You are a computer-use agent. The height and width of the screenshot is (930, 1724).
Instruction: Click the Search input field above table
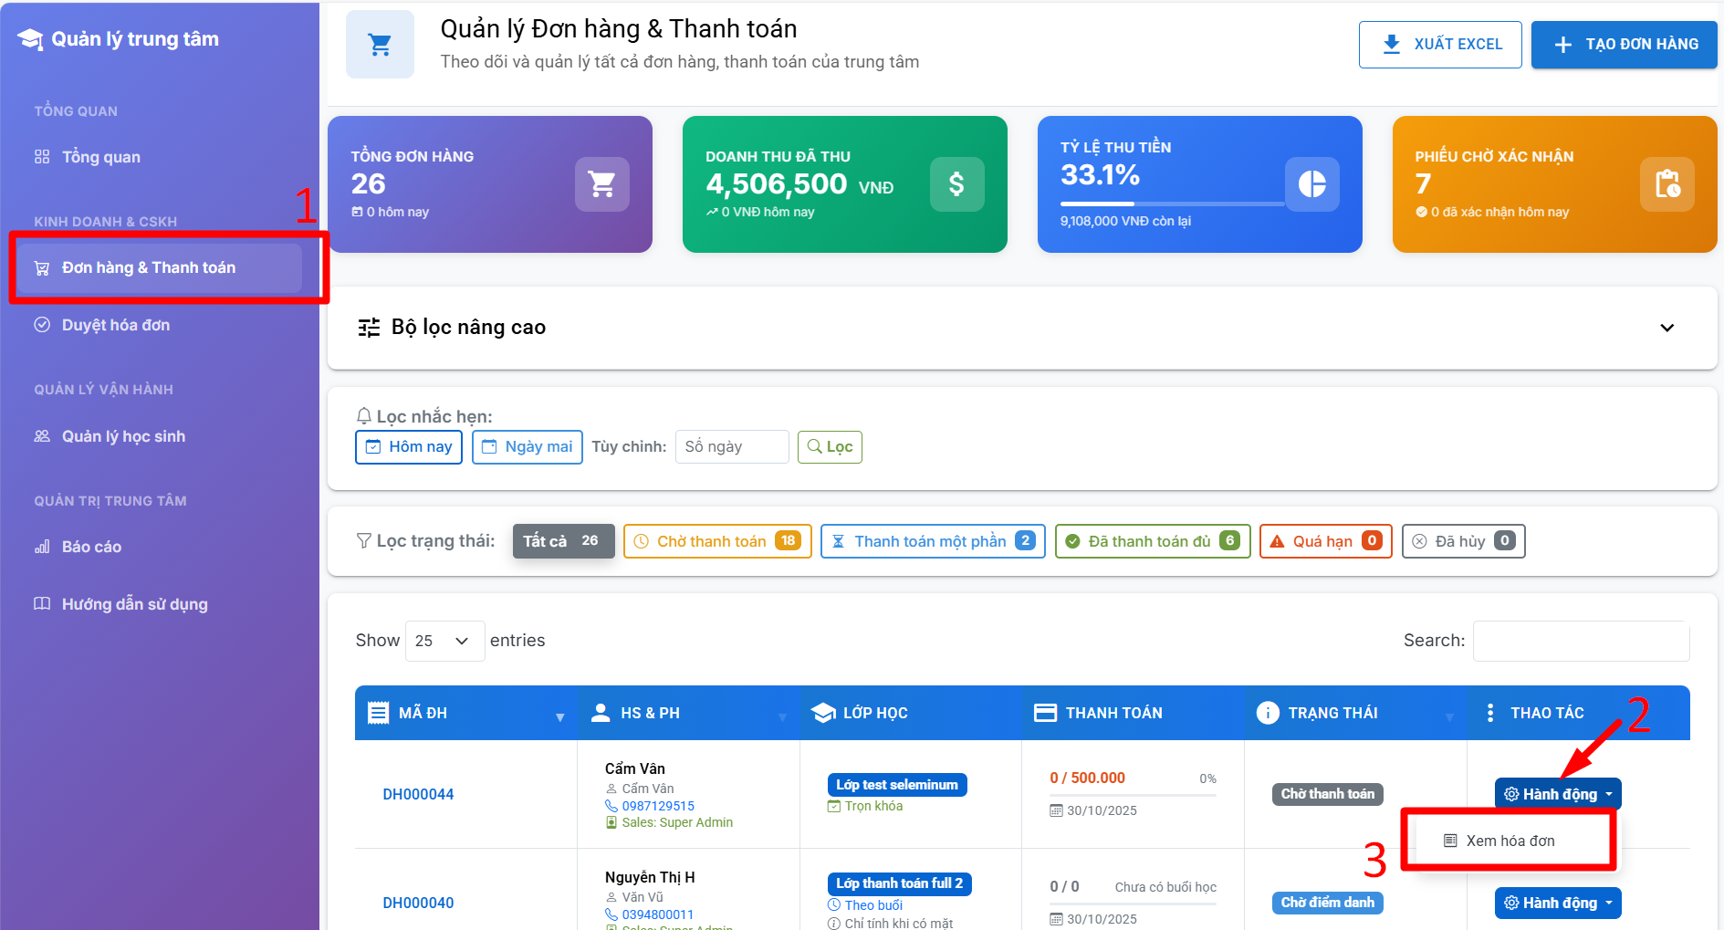pos(1580,641)
